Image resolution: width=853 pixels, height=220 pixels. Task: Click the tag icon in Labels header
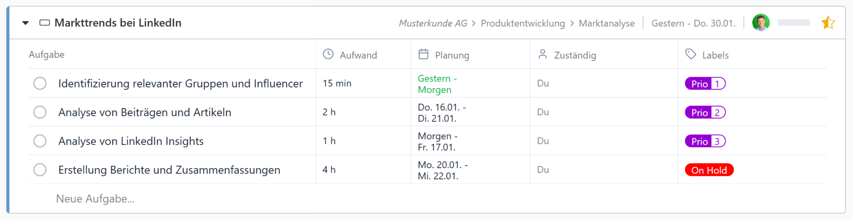click(x=690, y=54)
